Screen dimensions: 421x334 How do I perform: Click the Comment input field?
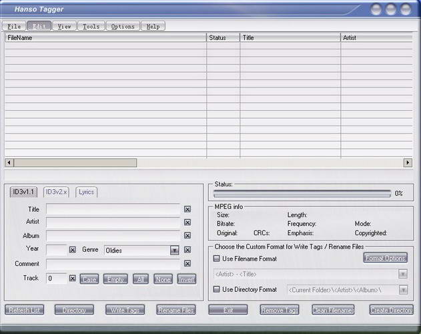(113, 264)
